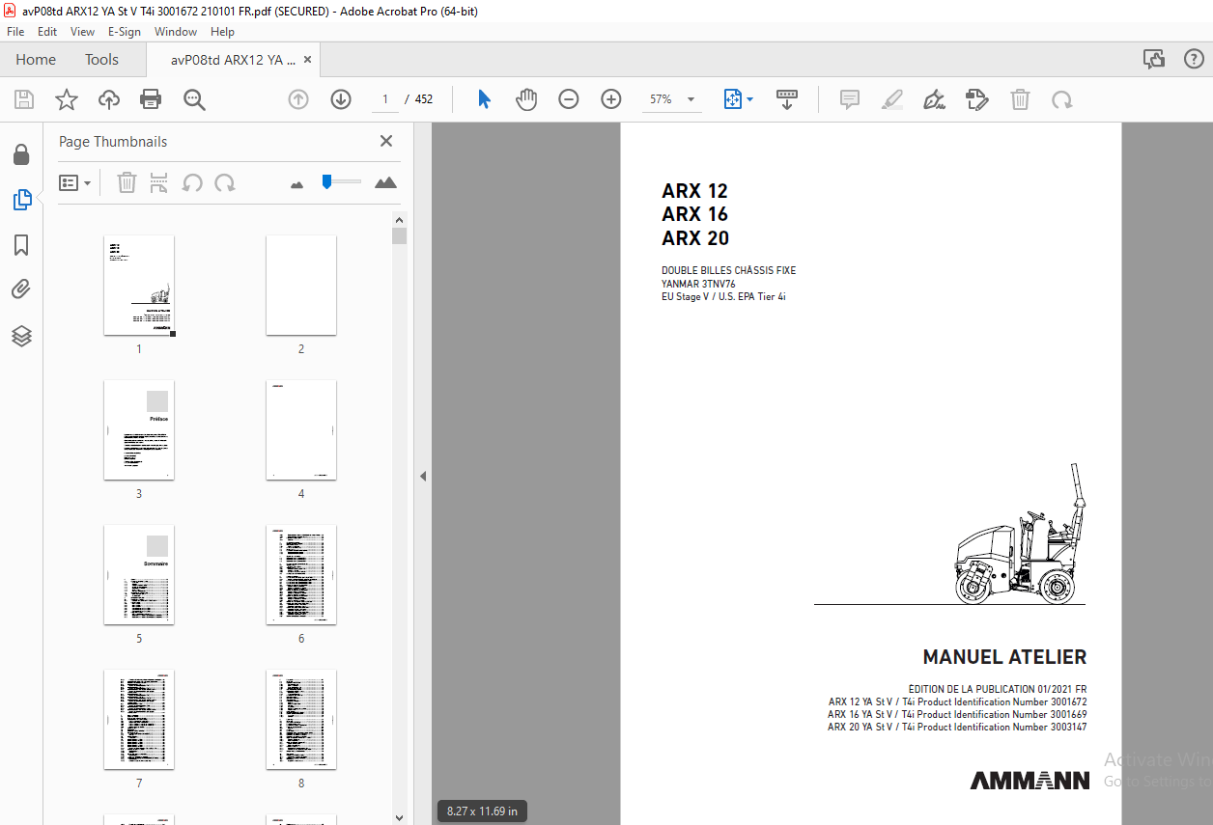
Task: Rotate page with the toolbar rotate icon
Action: (1062, 99)
